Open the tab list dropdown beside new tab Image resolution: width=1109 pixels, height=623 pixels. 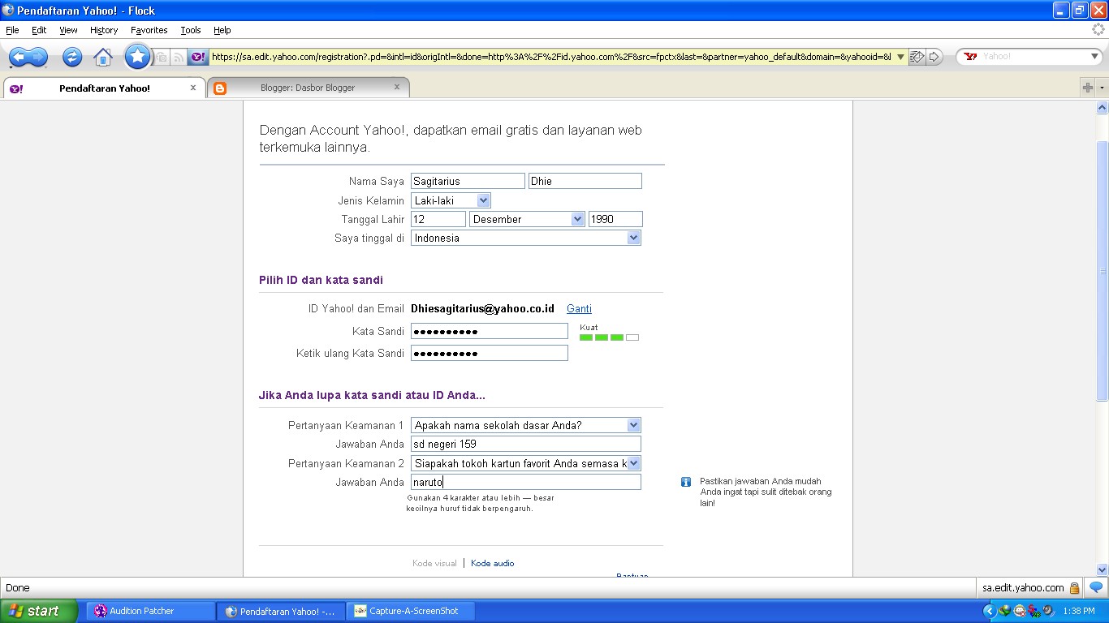[1103, 88]
